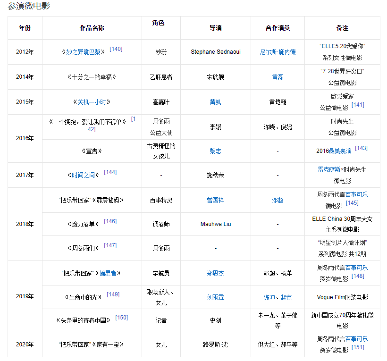Click director link 黎志
This screenshot has width=387, height=361.
click(x=215, y=151)
